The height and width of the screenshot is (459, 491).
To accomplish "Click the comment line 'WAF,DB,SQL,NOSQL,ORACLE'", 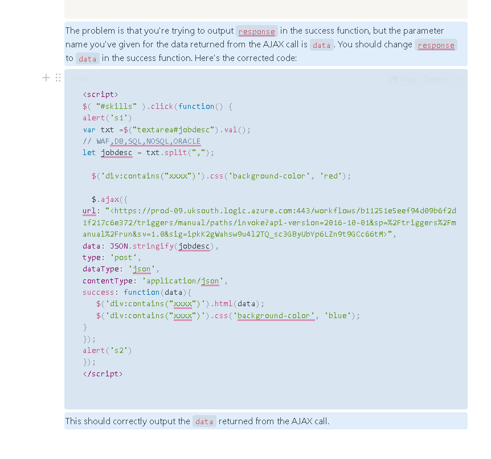I will [x=141, y=141].
